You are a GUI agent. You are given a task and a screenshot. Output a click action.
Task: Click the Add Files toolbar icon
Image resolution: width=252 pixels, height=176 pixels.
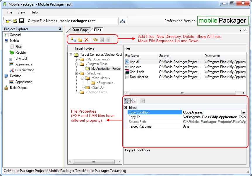pyautogui.click(x=73, y=40)
